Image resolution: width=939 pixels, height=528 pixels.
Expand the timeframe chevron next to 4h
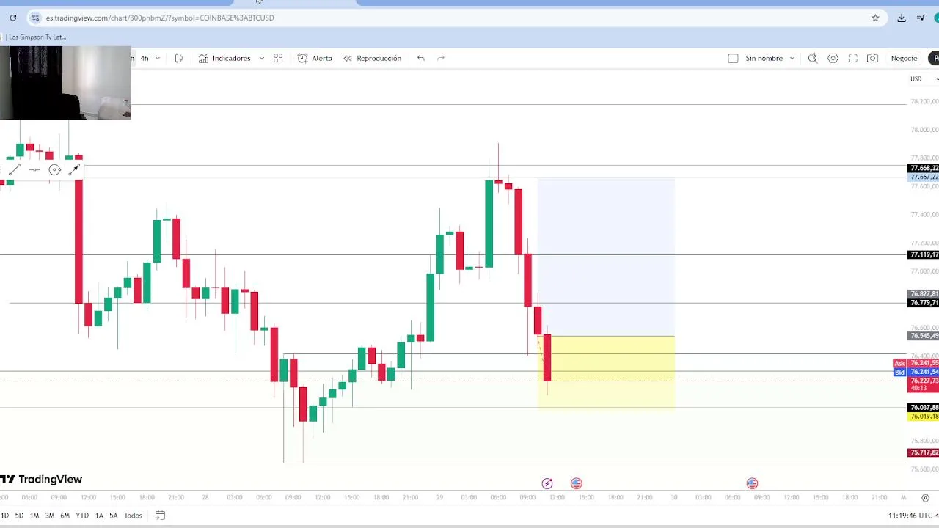click(x=157, y=58)
